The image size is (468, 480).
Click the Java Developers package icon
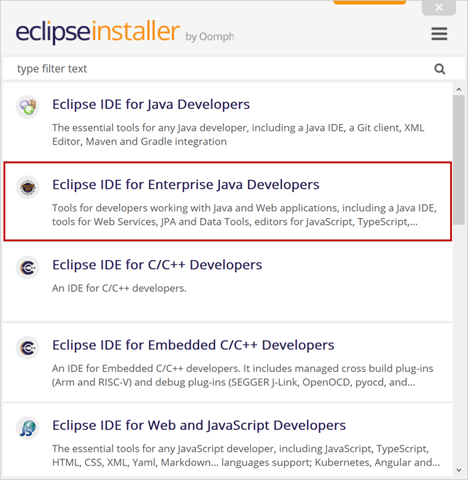point(27,107)
